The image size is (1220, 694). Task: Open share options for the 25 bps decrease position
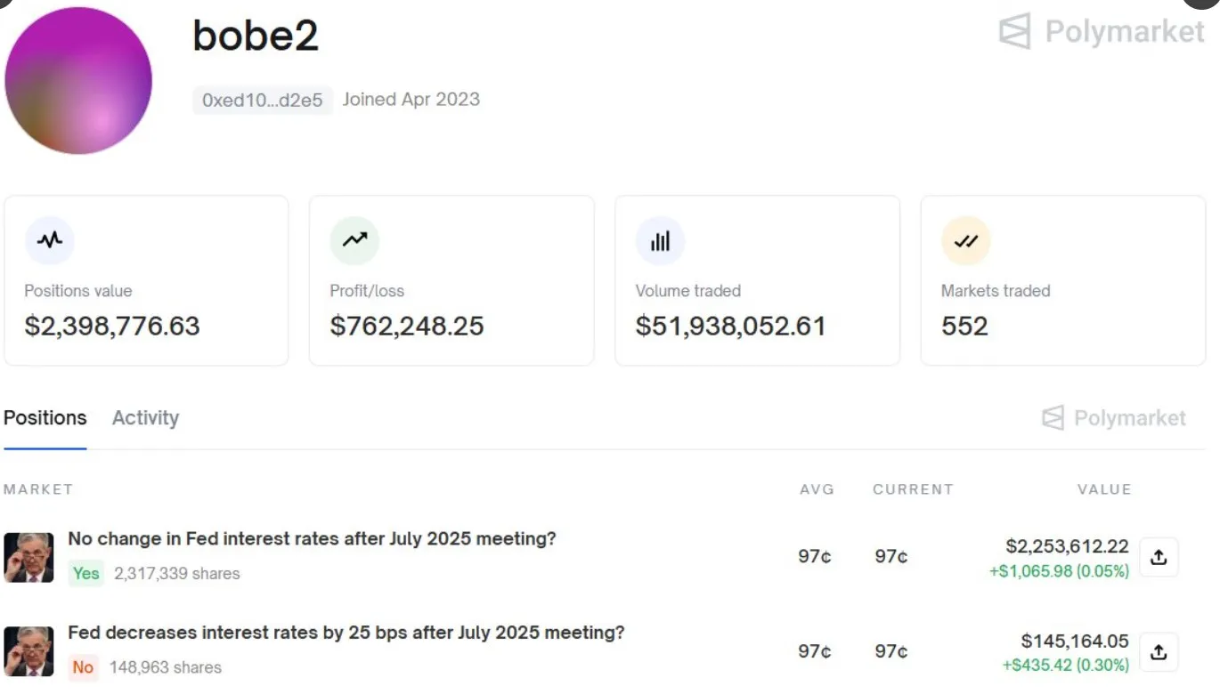(x=1159, y=651)
